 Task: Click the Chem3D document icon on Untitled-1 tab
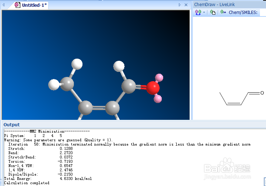point(17,5)
